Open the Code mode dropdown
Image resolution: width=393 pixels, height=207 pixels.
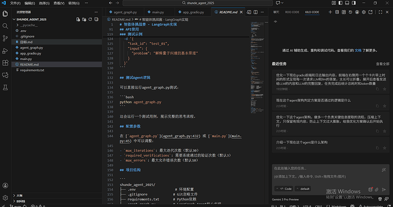[x=284, y=188]
